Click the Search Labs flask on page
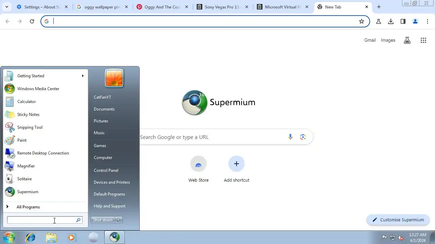 [407, 40]
